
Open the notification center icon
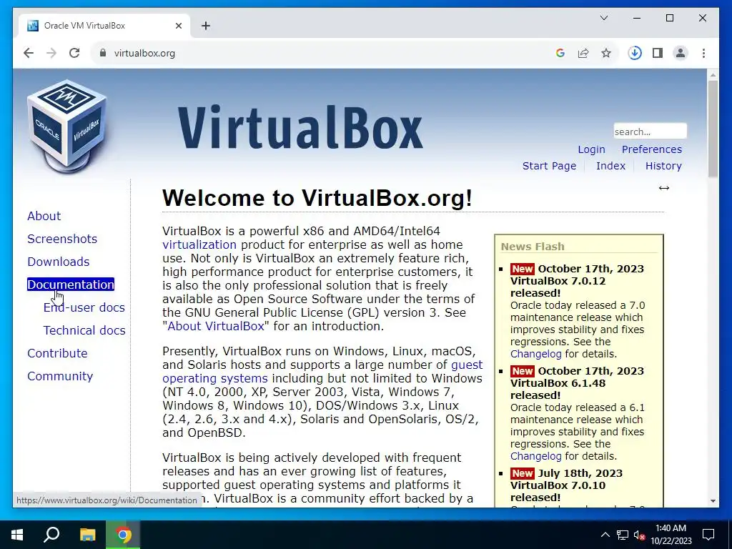click(x=708, y=535)
